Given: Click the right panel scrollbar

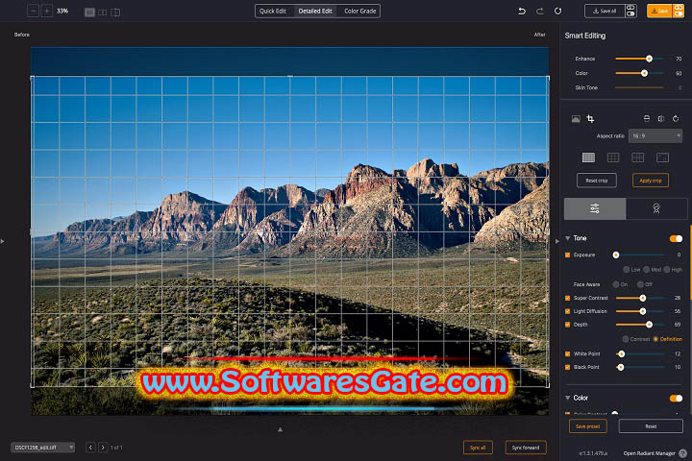Looking at the screenshot, I should tap(690, 262).
